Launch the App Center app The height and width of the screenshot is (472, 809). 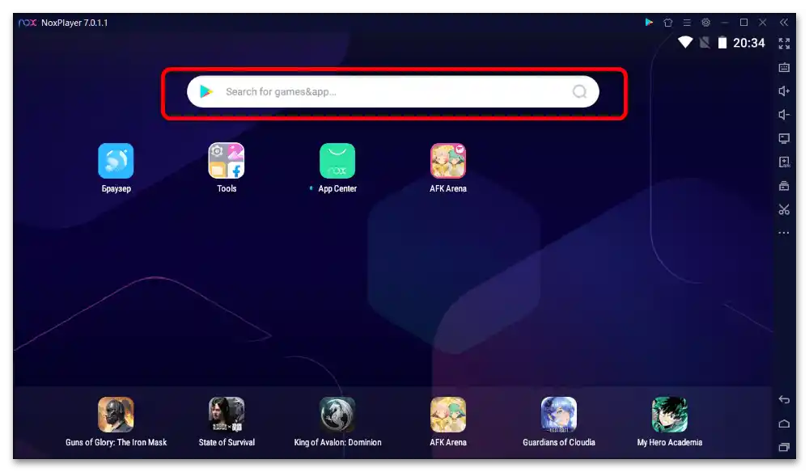point(337,161)
